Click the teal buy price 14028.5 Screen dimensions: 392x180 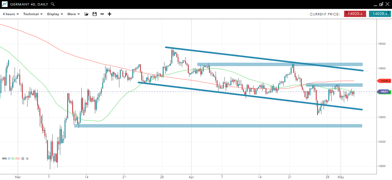coord(380,14)
